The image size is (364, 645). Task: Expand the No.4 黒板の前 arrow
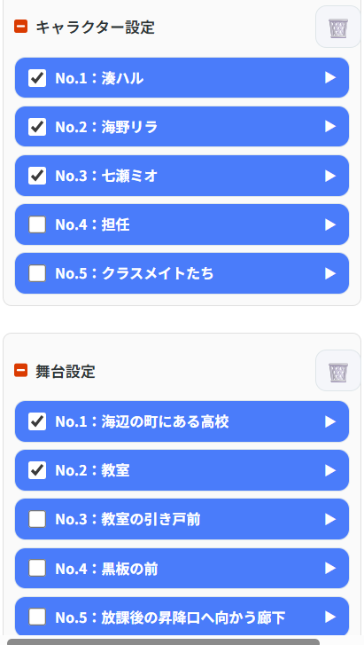(330, 569)
